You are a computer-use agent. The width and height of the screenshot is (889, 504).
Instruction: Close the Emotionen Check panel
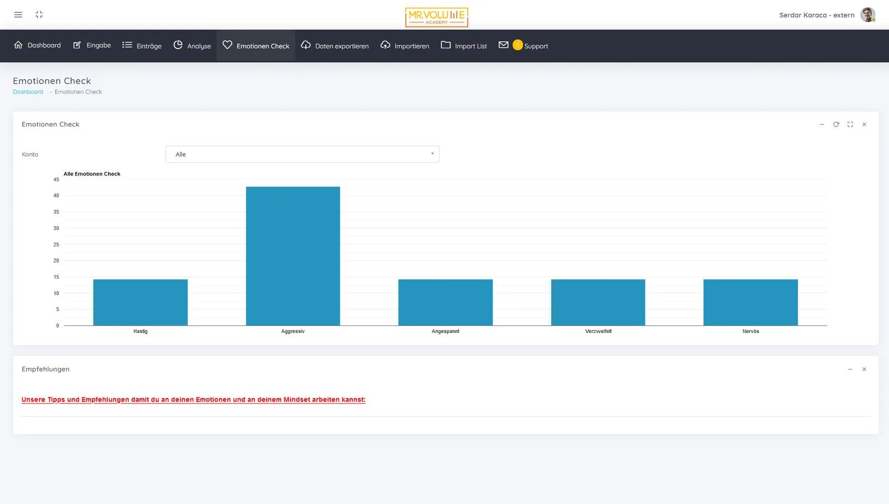coord(864,124)
